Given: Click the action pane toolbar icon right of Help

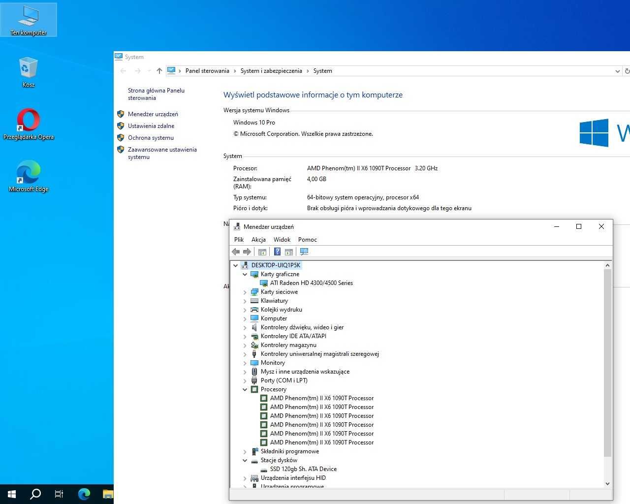Looking at the screenshot, I should coord(289,252).
